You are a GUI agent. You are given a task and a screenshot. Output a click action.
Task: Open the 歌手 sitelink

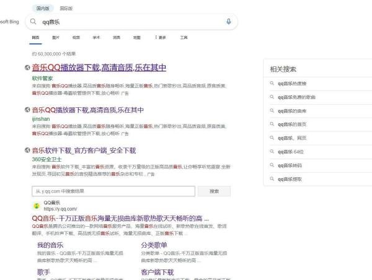pos(43,272)
